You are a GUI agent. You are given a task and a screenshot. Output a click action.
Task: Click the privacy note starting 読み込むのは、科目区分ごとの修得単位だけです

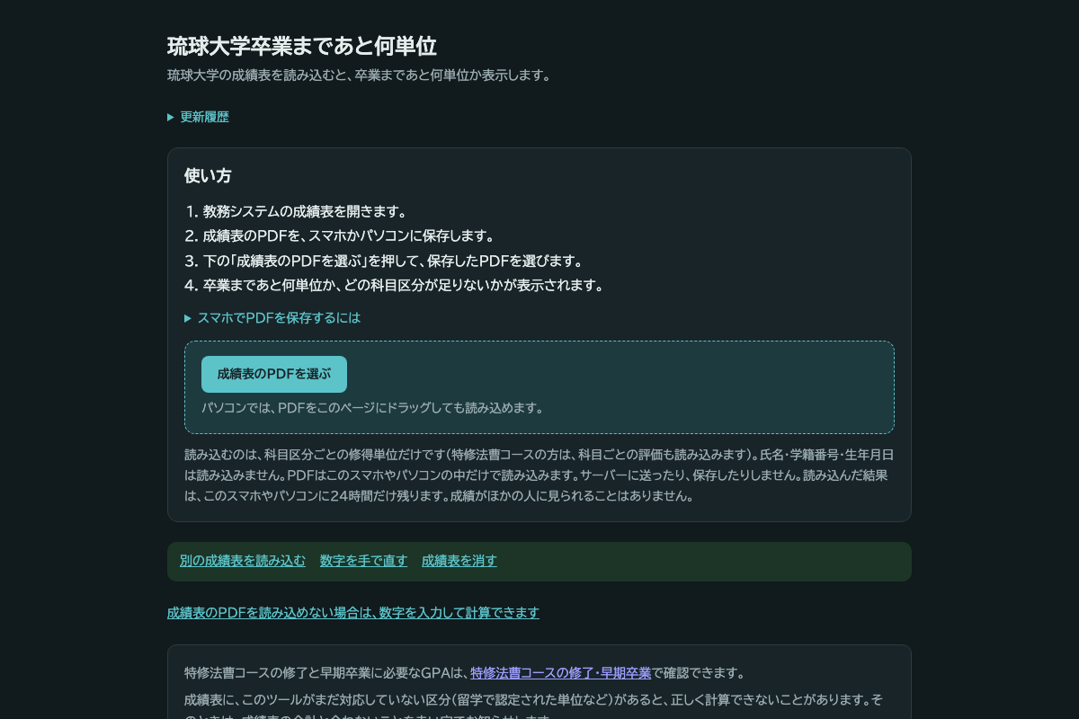point(539,475)
